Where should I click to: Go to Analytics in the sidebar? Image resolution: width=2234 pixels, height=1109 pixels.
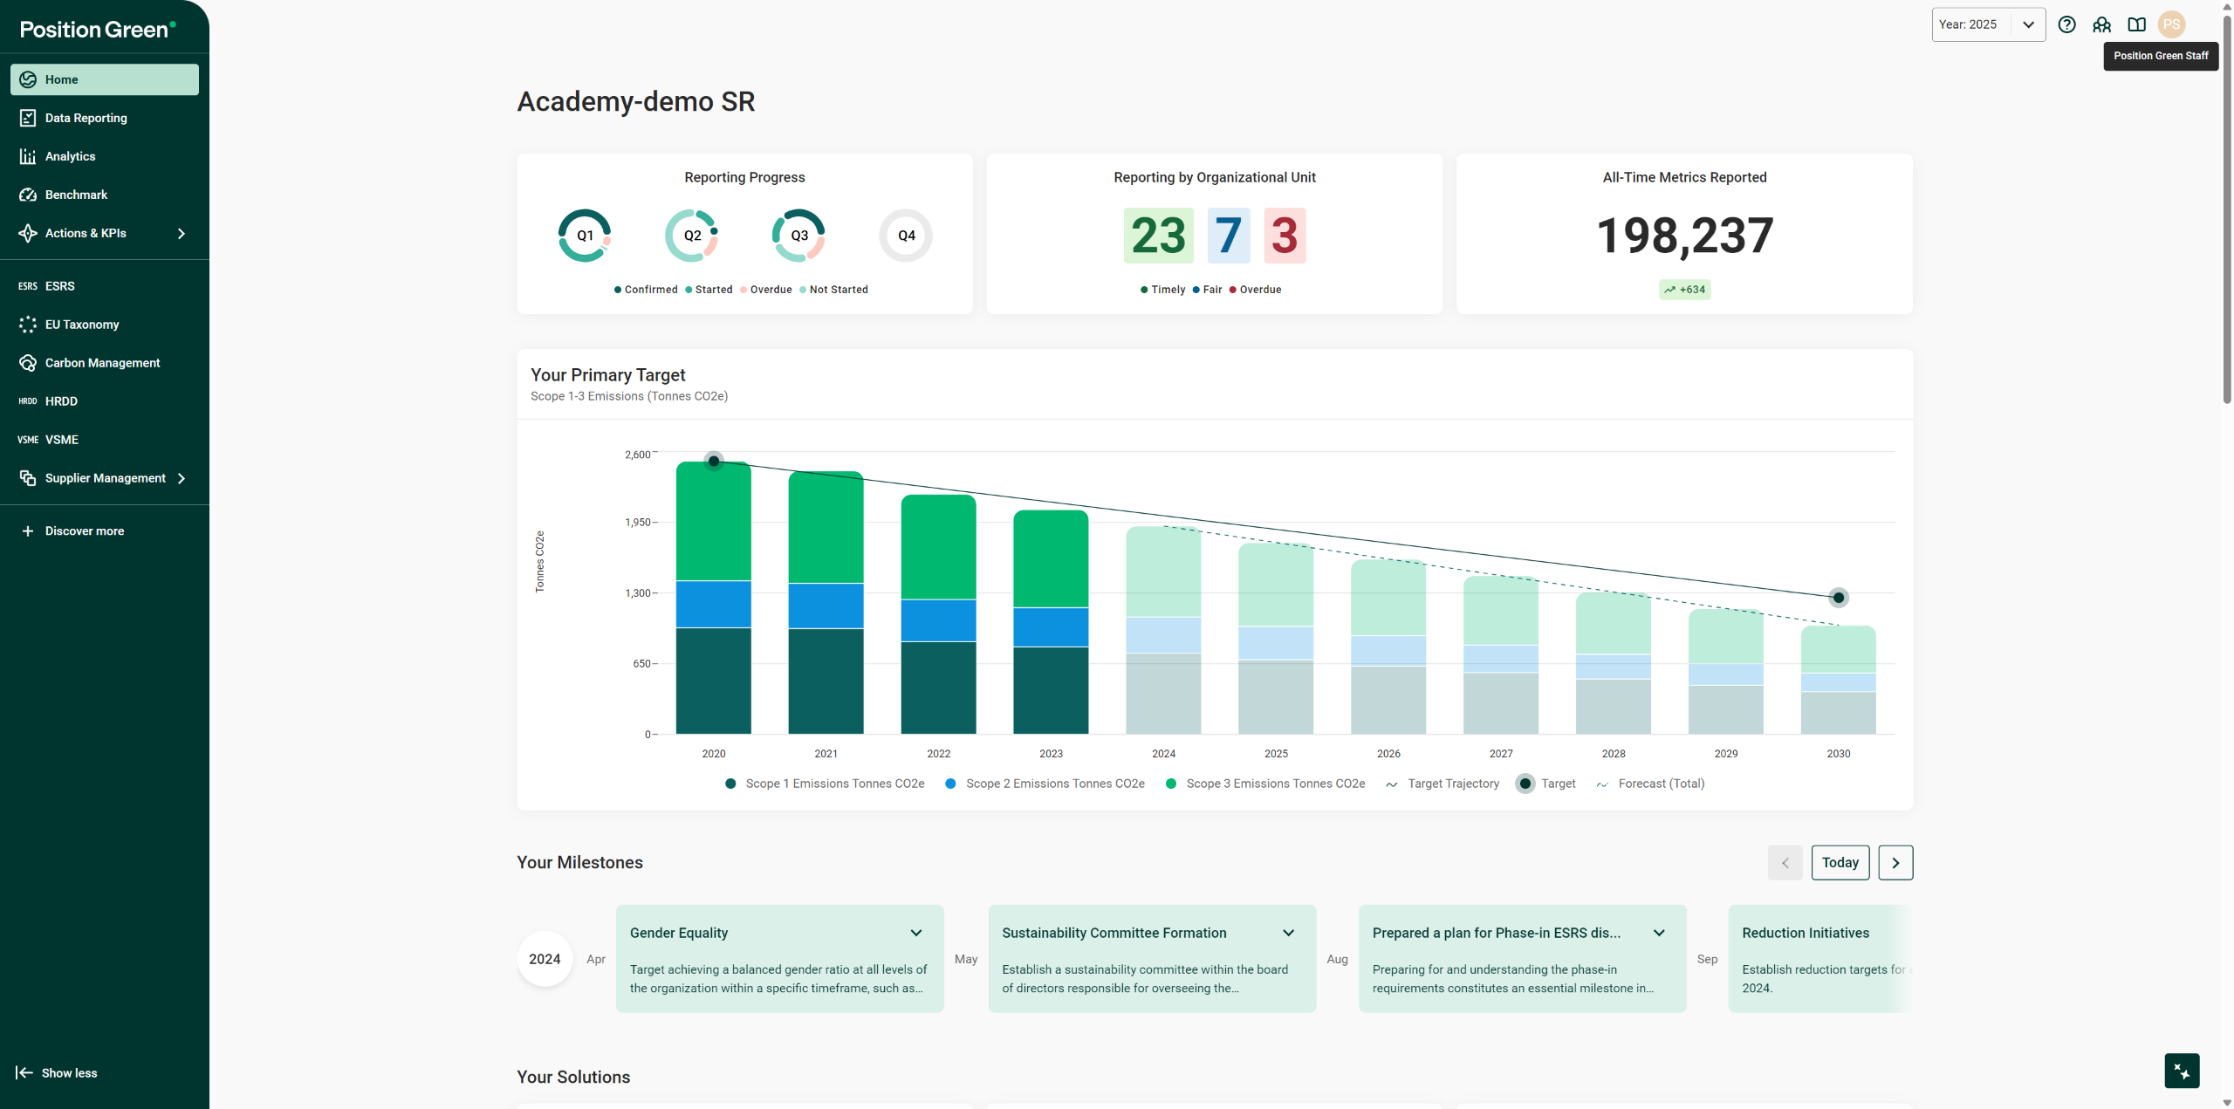(x=70, y=156)
